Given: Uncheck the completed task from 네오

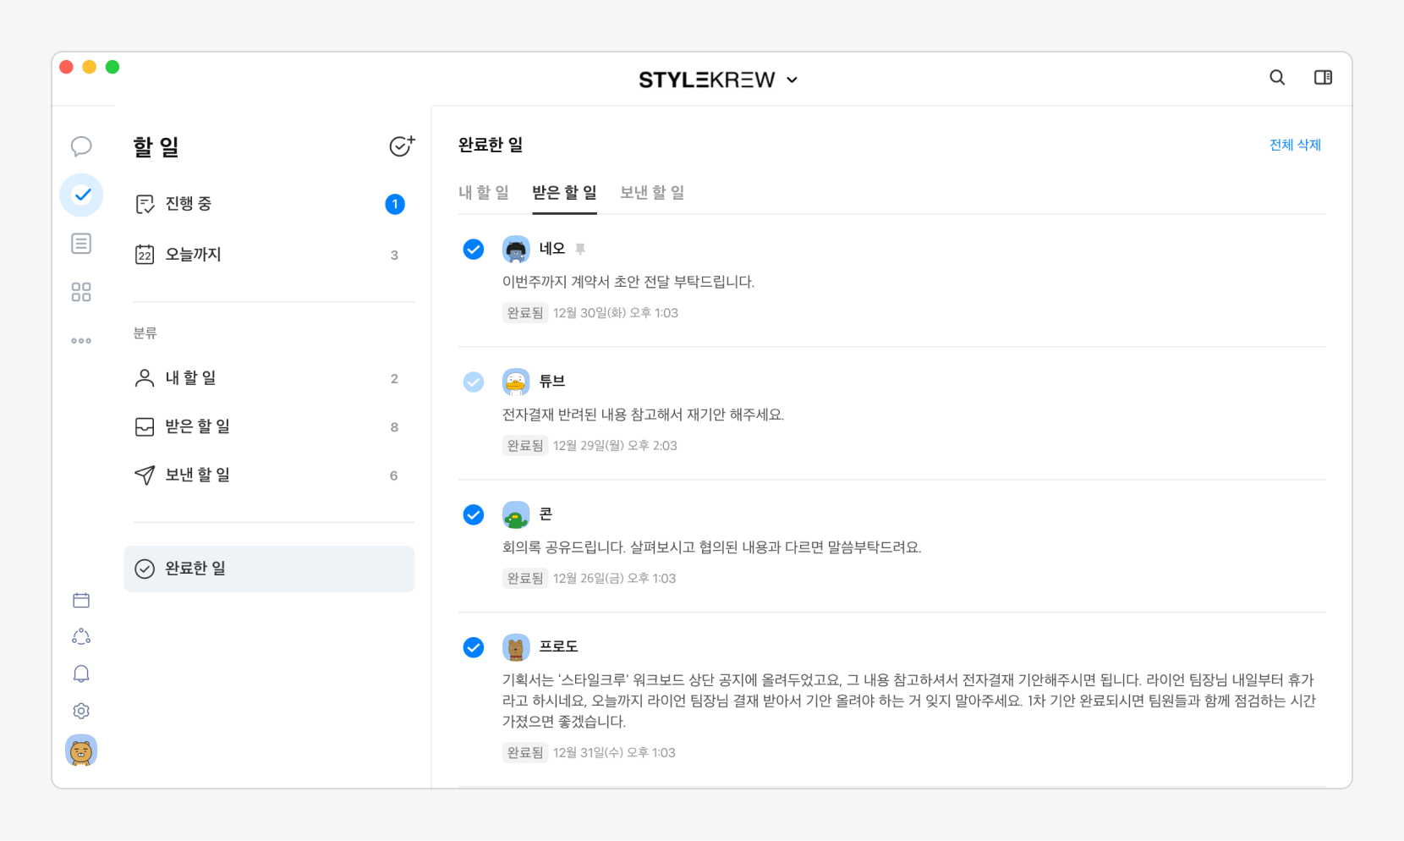Looking at the screenshot, I should 474,250.
